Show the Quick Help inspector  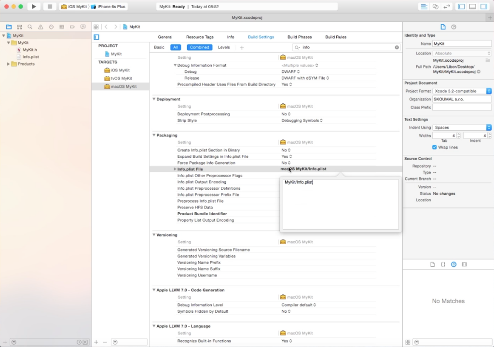tap(453, 27)
